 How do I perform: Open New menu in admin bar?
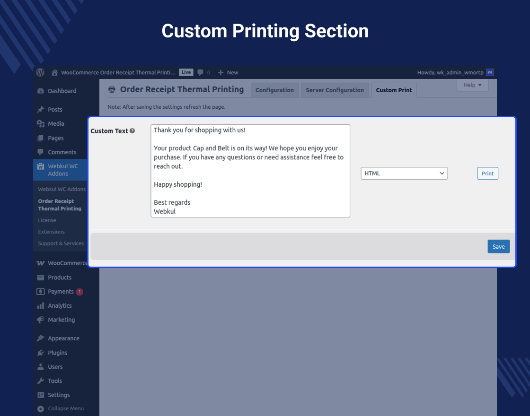(x=228, y=72)
